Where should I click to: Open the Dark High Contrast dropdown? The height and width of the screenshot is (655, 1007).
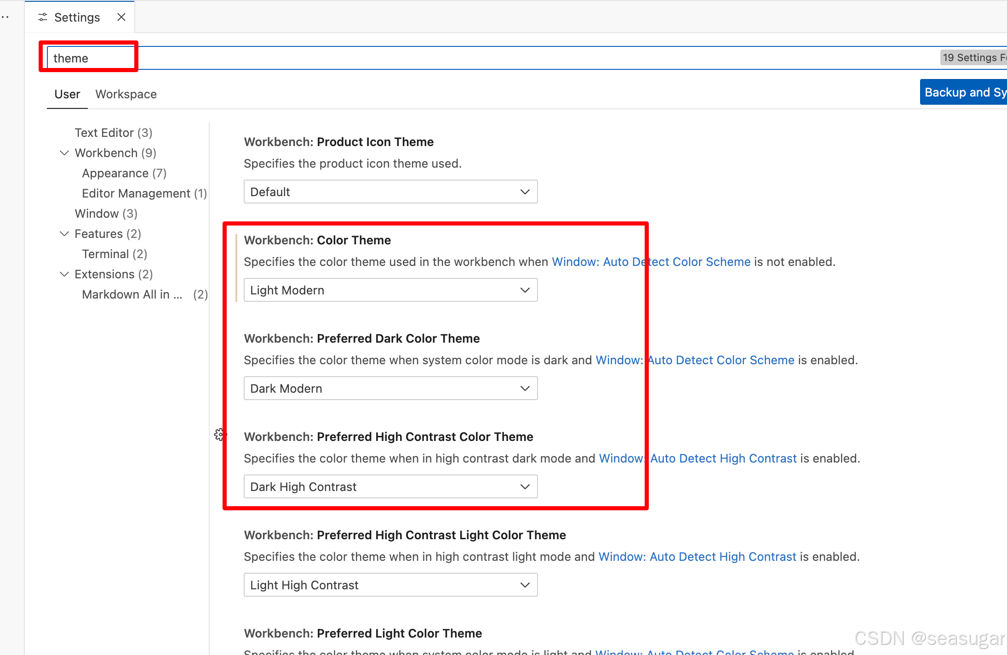[390, 486]
